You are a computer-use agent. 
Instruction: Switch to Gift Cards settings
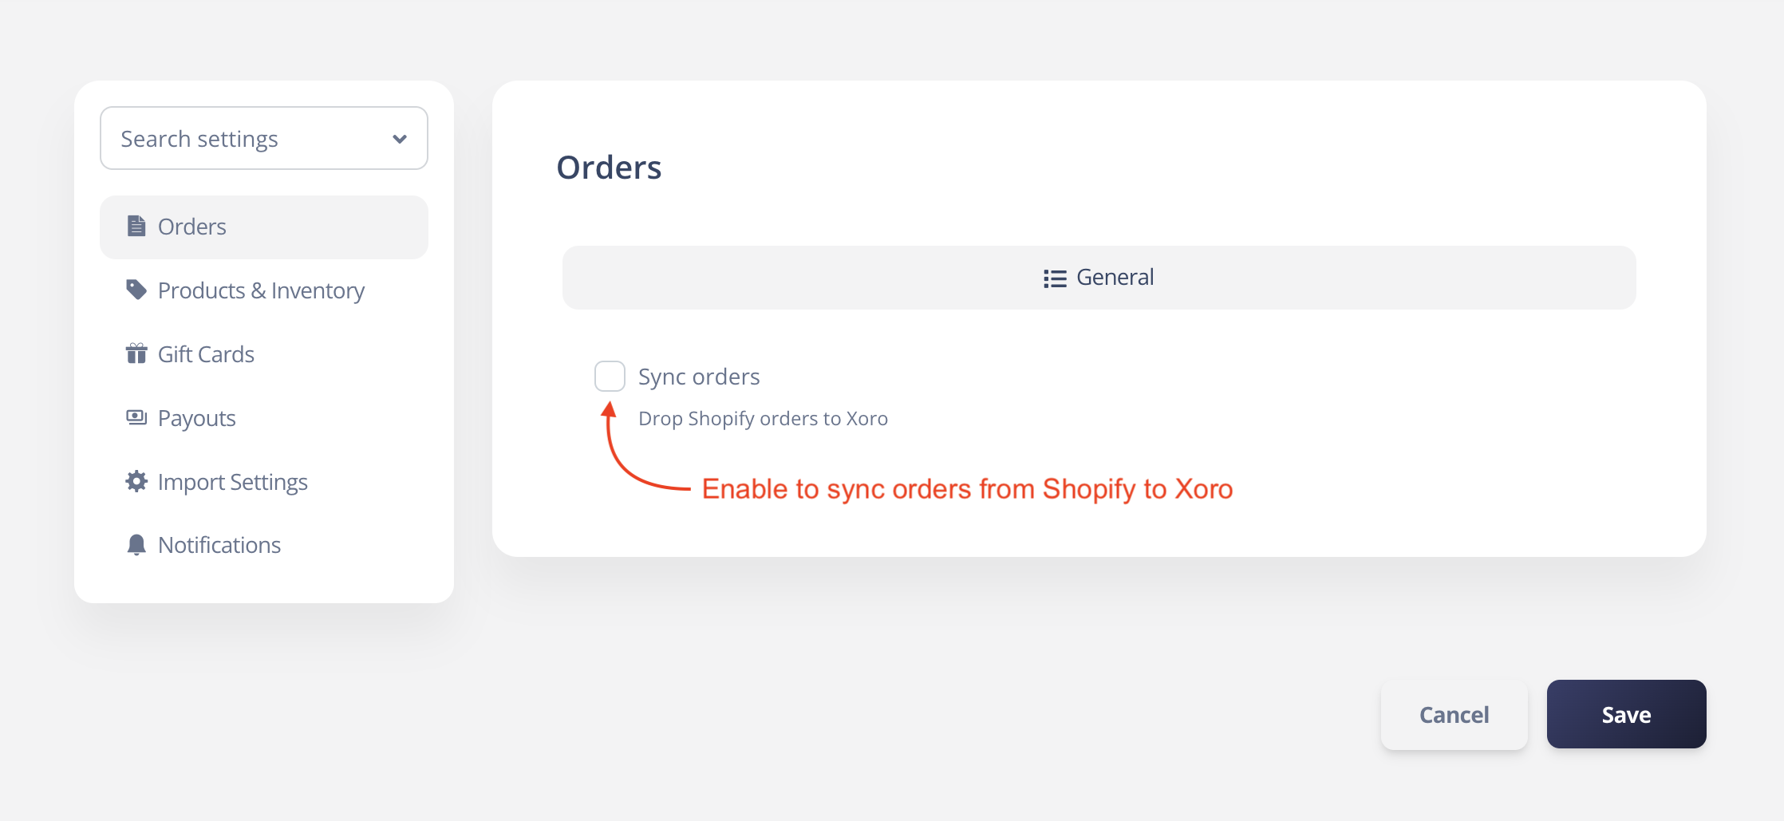pyautogui.click(x=206, y=354)
